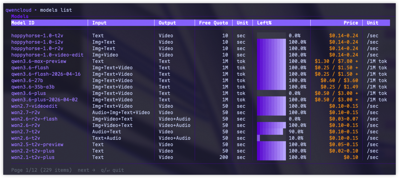Select the happyhorse-1.0-r2v model ID
Viewport: 399px width, 178px height.
pos(37,48)
